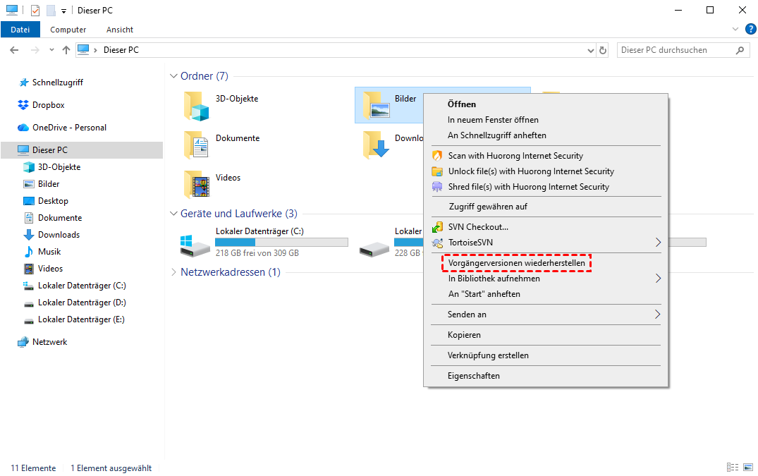Click Eigenschaften in context menu
The width and height of the screenshot is (758, 476).
473,376
